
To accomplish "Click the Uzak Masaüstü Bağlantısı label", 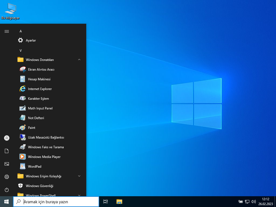I will coord(46,137).
